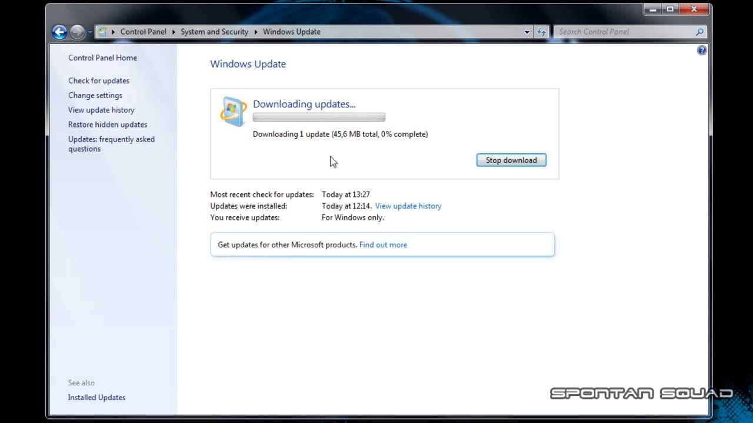This screenshot has height=423, width=753.
Task: Minimize the Windows Update window
Action: pos(653,9)
